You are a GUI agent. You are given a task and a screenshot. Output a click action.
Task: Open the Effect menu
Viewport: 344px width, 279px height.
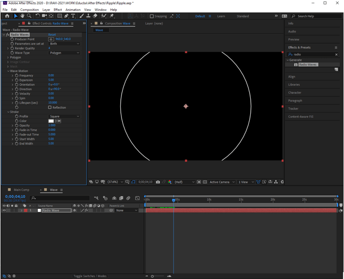coord(57,10)
